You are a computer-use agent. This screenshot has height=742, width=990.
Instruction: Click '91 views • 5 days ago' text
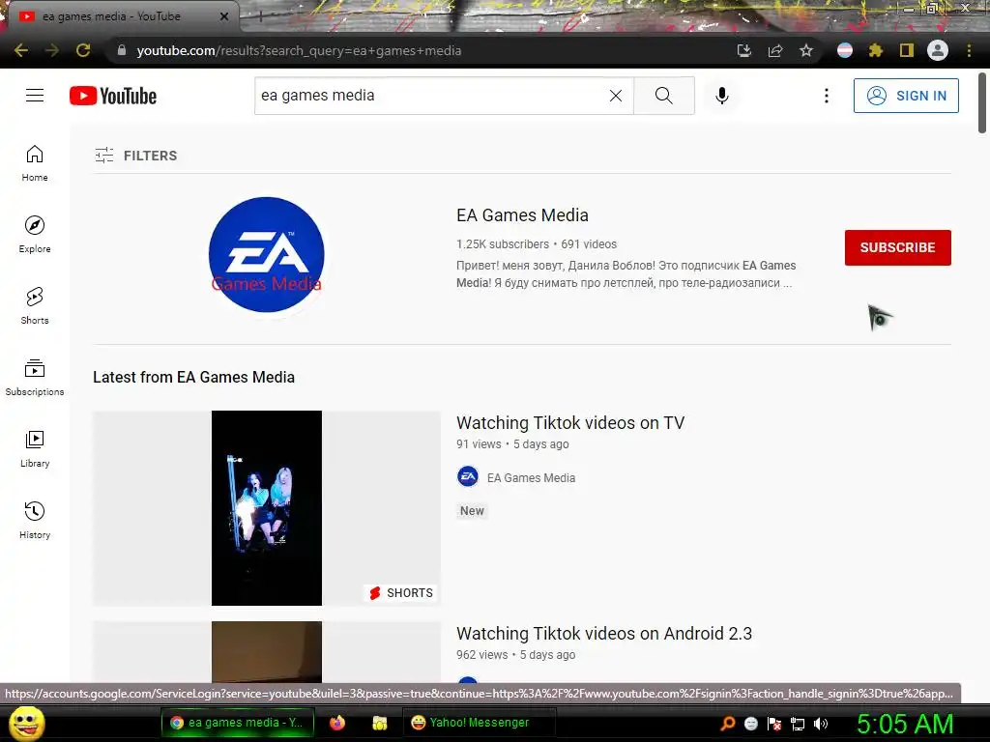512,444
